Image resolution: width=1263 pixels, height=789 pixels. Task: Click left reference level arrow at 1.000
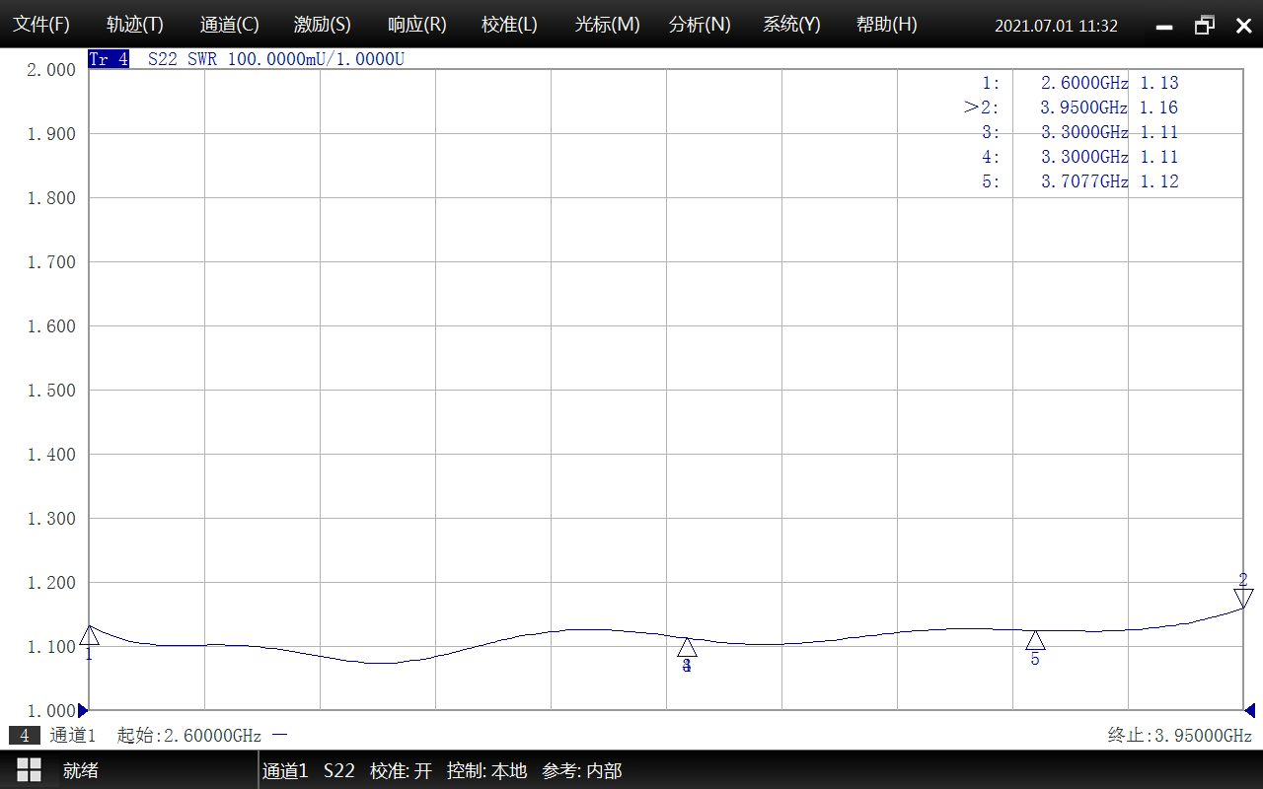(83, 710)
